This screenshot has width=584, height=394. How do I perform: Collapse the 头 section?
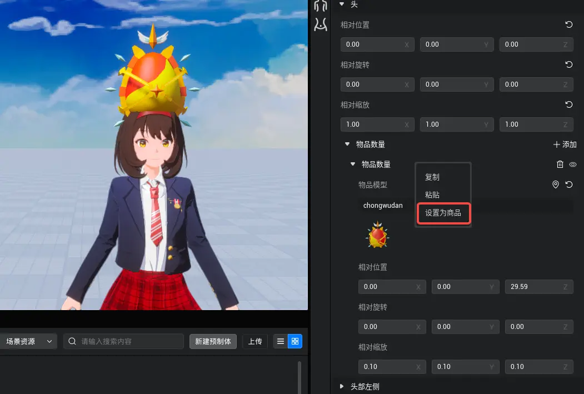342,4
